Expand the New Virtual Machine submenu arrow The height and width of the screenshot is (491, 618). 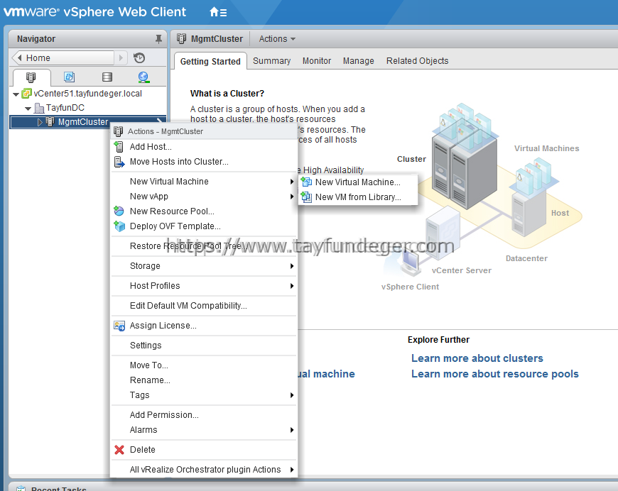point(292,182)
